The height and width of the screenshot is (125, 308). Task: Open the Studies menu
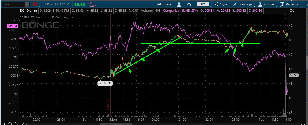pos(266,4)
